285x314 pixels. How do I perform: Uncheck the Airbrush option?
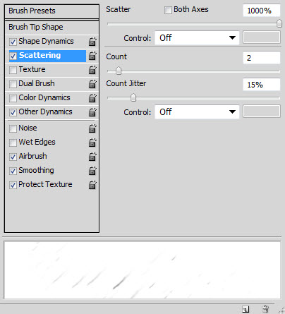point(13,157)
